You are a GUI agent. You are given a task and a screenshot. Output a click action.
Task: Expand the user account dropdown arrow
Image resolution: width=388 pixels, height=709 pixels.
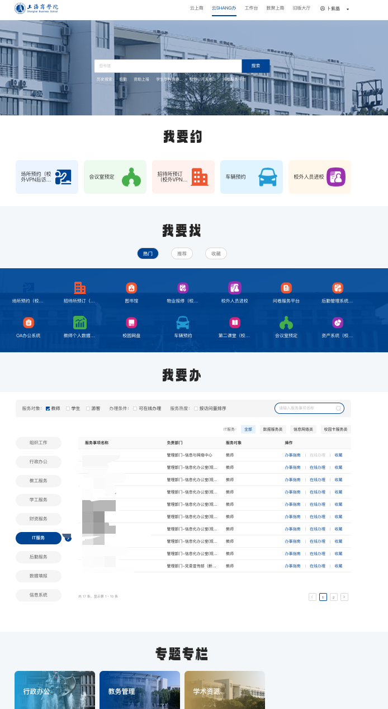pyautogui.click(x=348, y=9)
